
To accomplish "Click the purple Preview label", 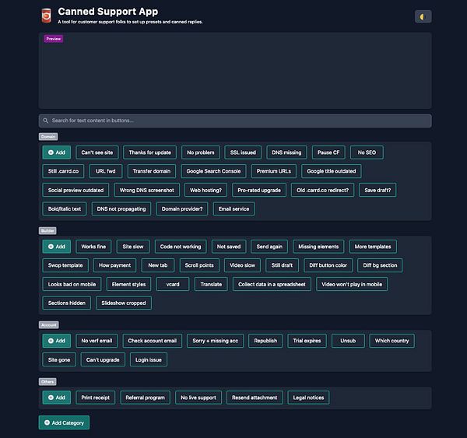I will (x=53, y=39).
